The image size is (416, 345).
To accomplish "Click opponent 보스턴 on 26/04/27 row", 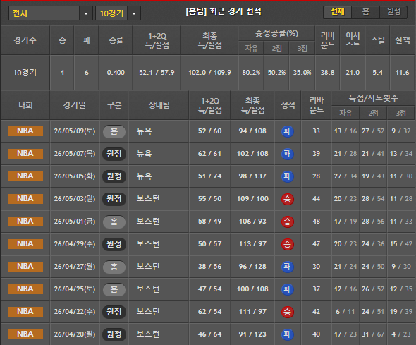I will coord(148,267).
